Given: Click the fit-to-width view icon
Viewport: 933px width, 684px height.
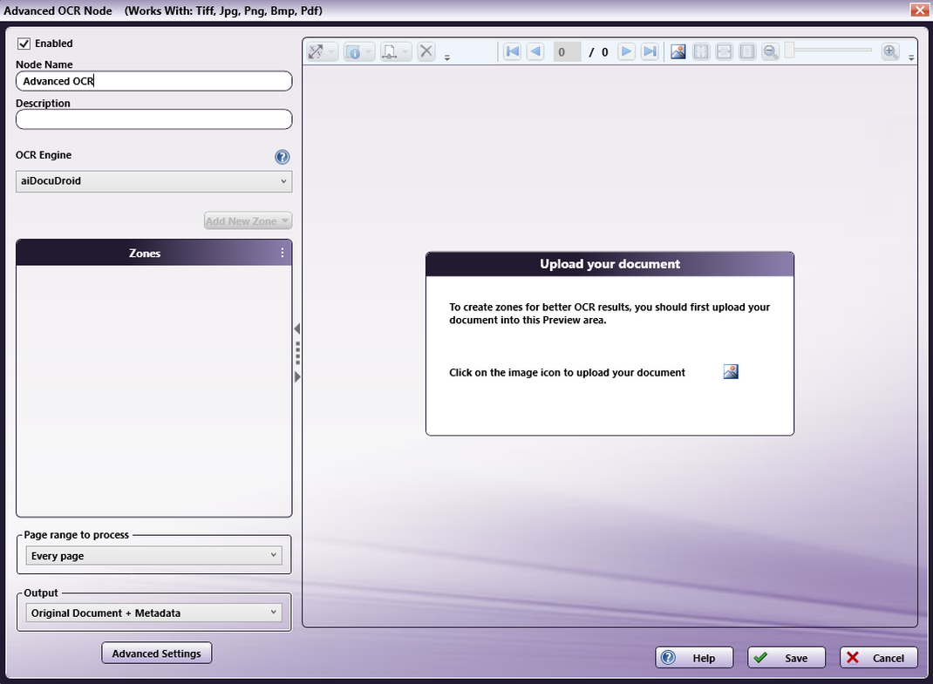Looking at the screenshot, I should pyautogui.click(x=724, y=51).
